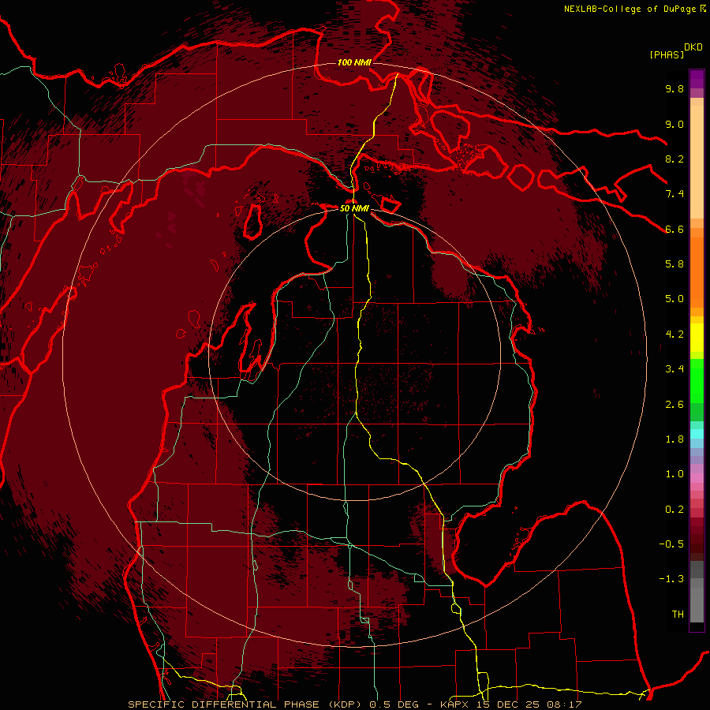The height and width of the screenshot is (710, 710).
Task: Select the 9.8 value on the scale
Action: (x=674, y=88)
